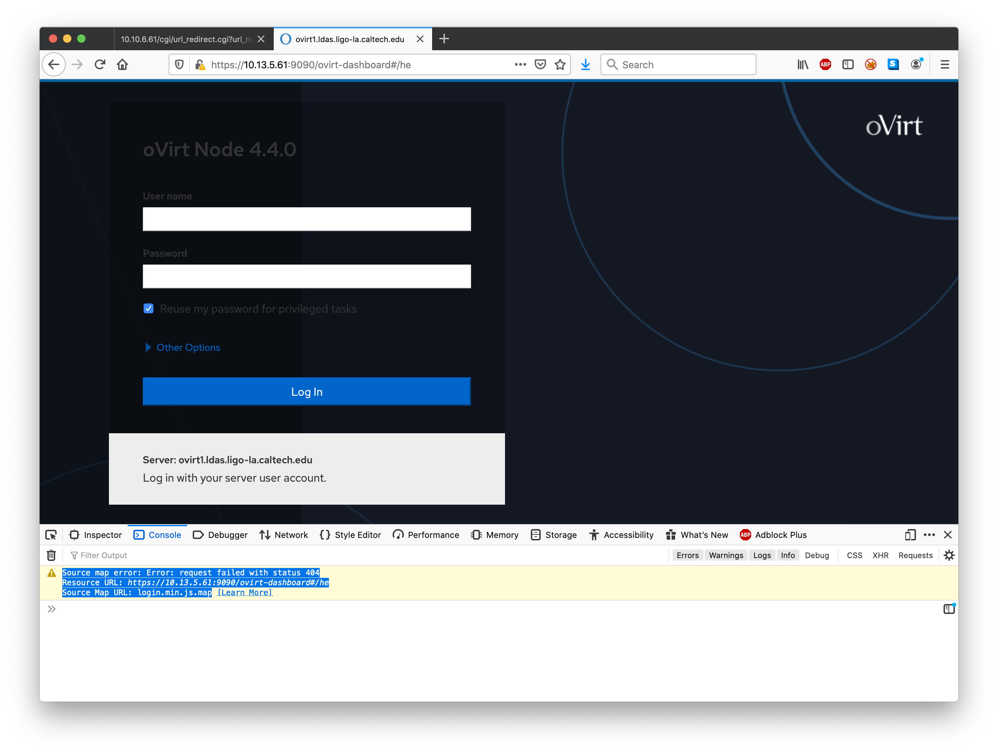Image resolution: width=998 pixels, height=754 pixels.
Task: Toggle the Debug console filter
Action: (817, 555)
